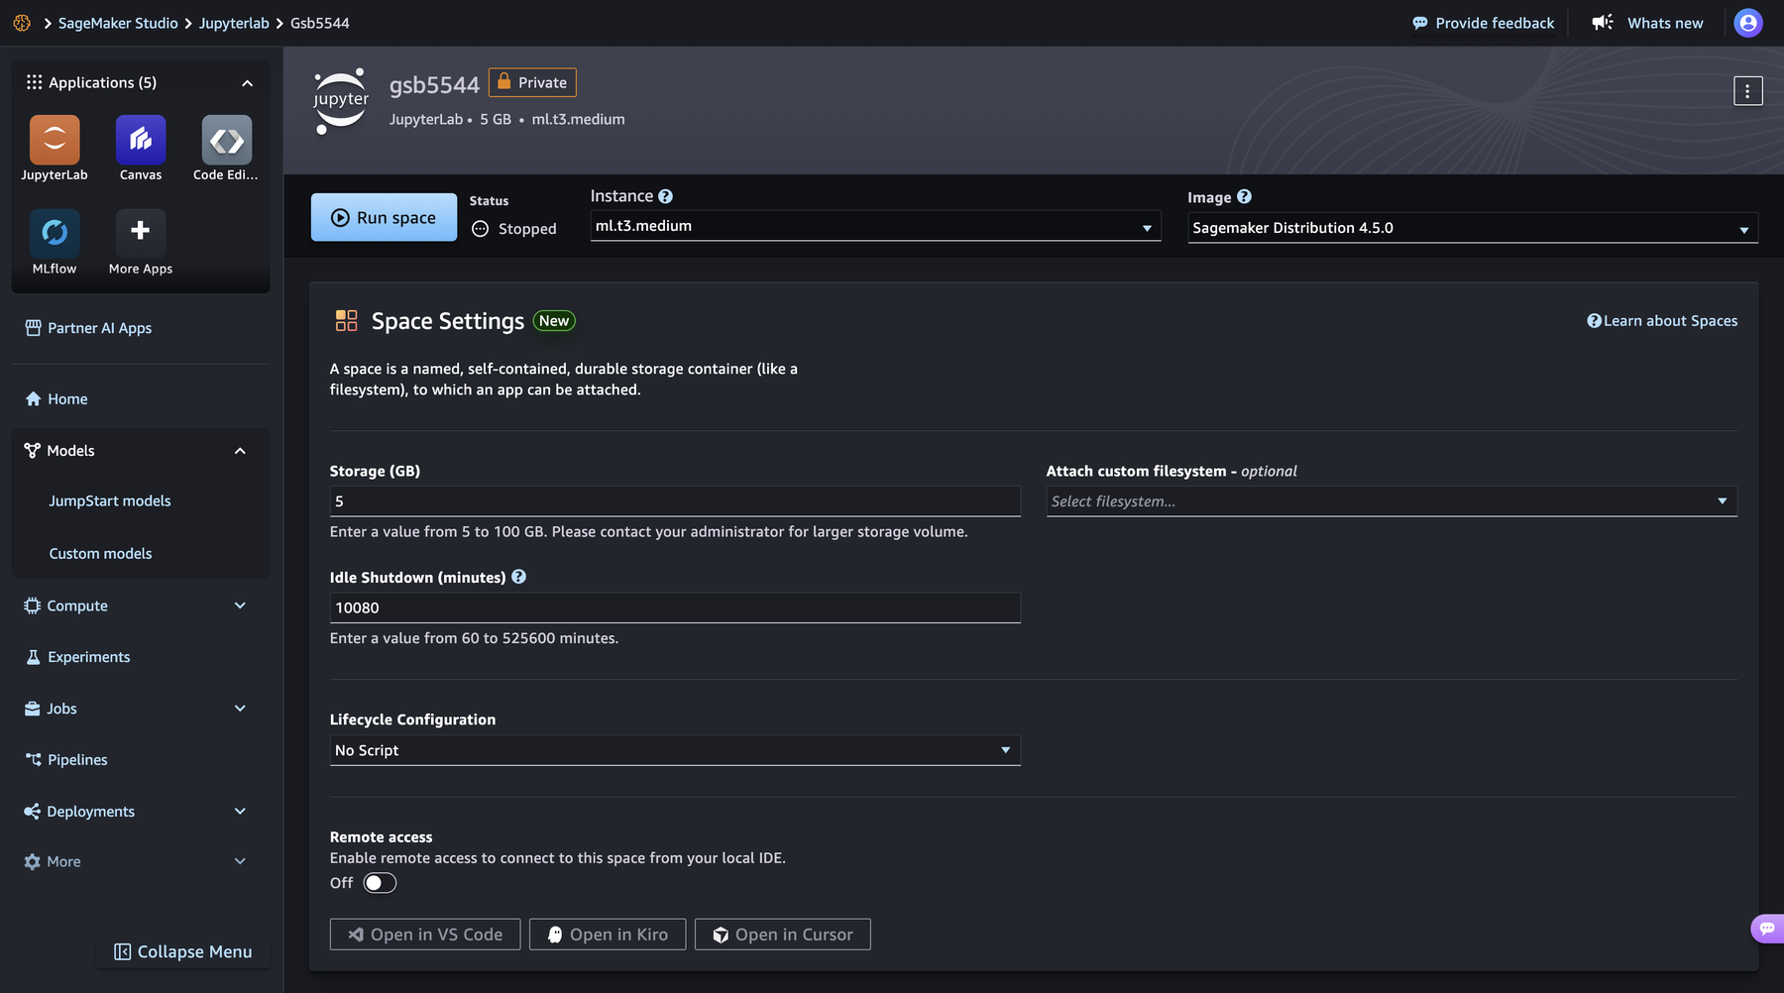Open the Learn about Spaces link
1784x993 pixels.
1662,321
